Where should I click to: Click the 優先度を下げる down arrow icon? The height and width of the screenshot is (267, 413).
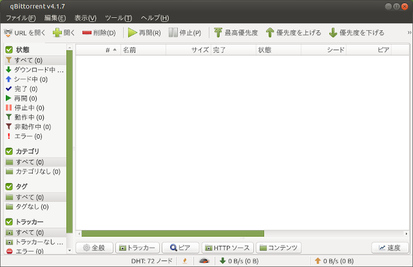tap(332, 33)
